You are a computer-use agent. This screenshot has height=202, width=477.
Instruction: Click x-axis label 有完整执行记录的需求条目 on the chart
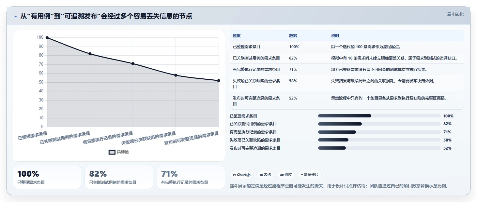108,138
